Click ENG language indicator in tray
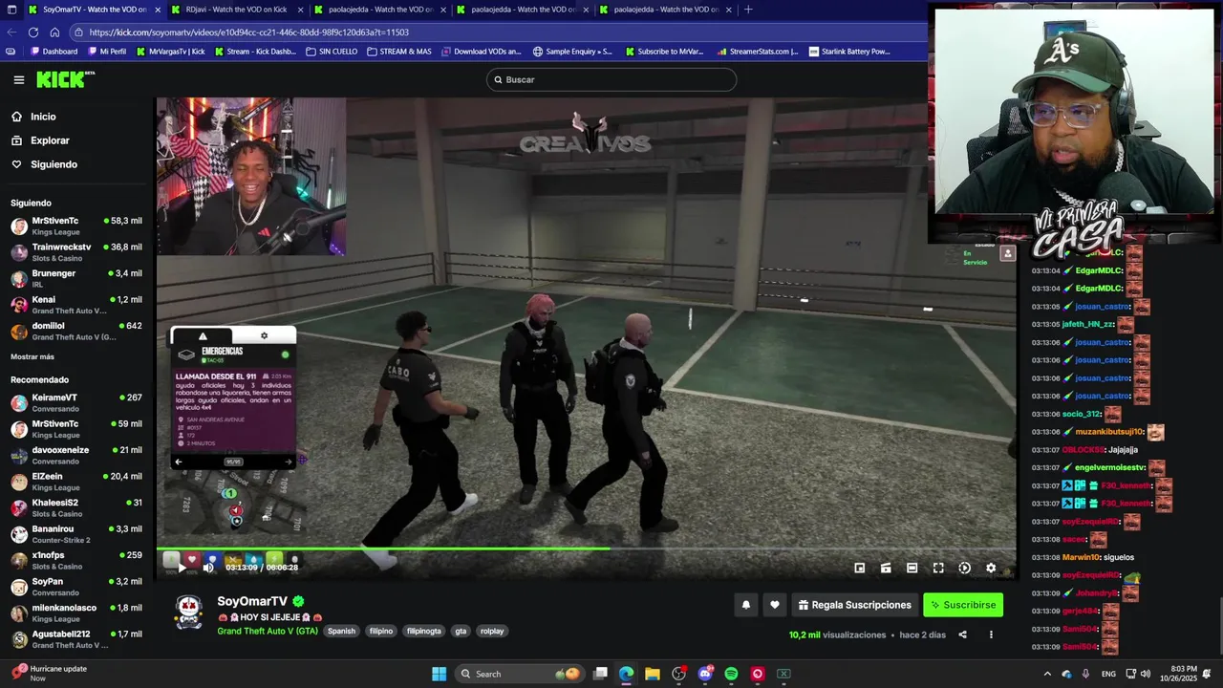The image size is (1223, 688). point(1108,674)
